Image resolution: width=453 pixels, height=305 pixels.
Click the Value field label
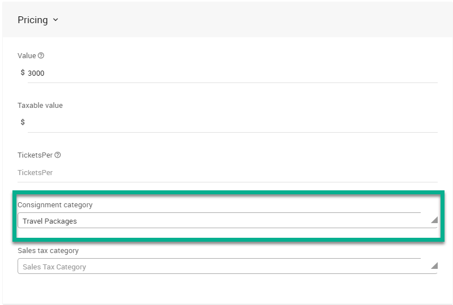tap(27, 56)
